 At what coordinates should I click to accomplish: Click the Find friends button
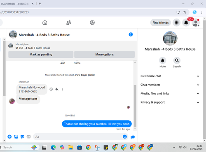tap(160, 23)
